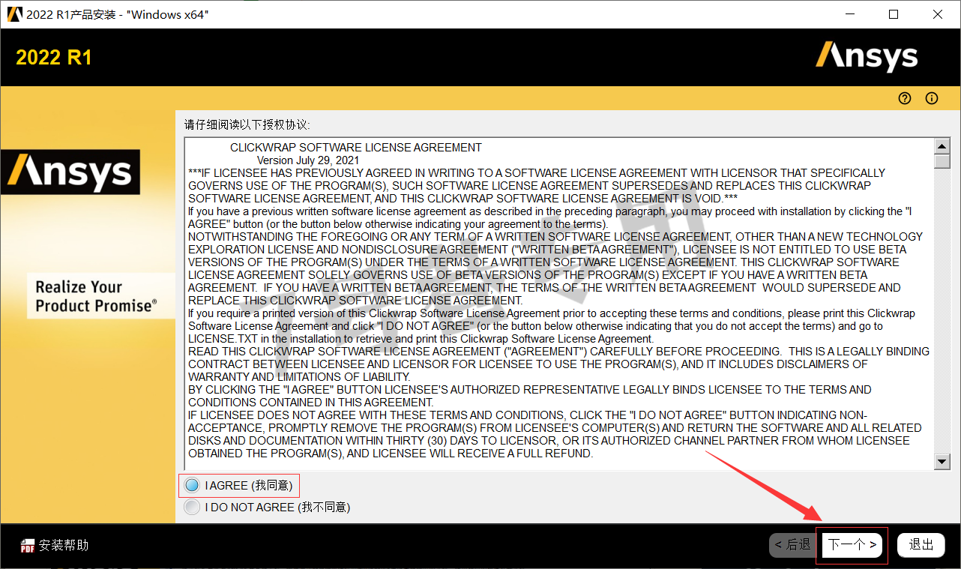This screenshot has height=569, width=961.
Task: Open the PDF icon beside 安装帮助
Action: pos(28,545)
